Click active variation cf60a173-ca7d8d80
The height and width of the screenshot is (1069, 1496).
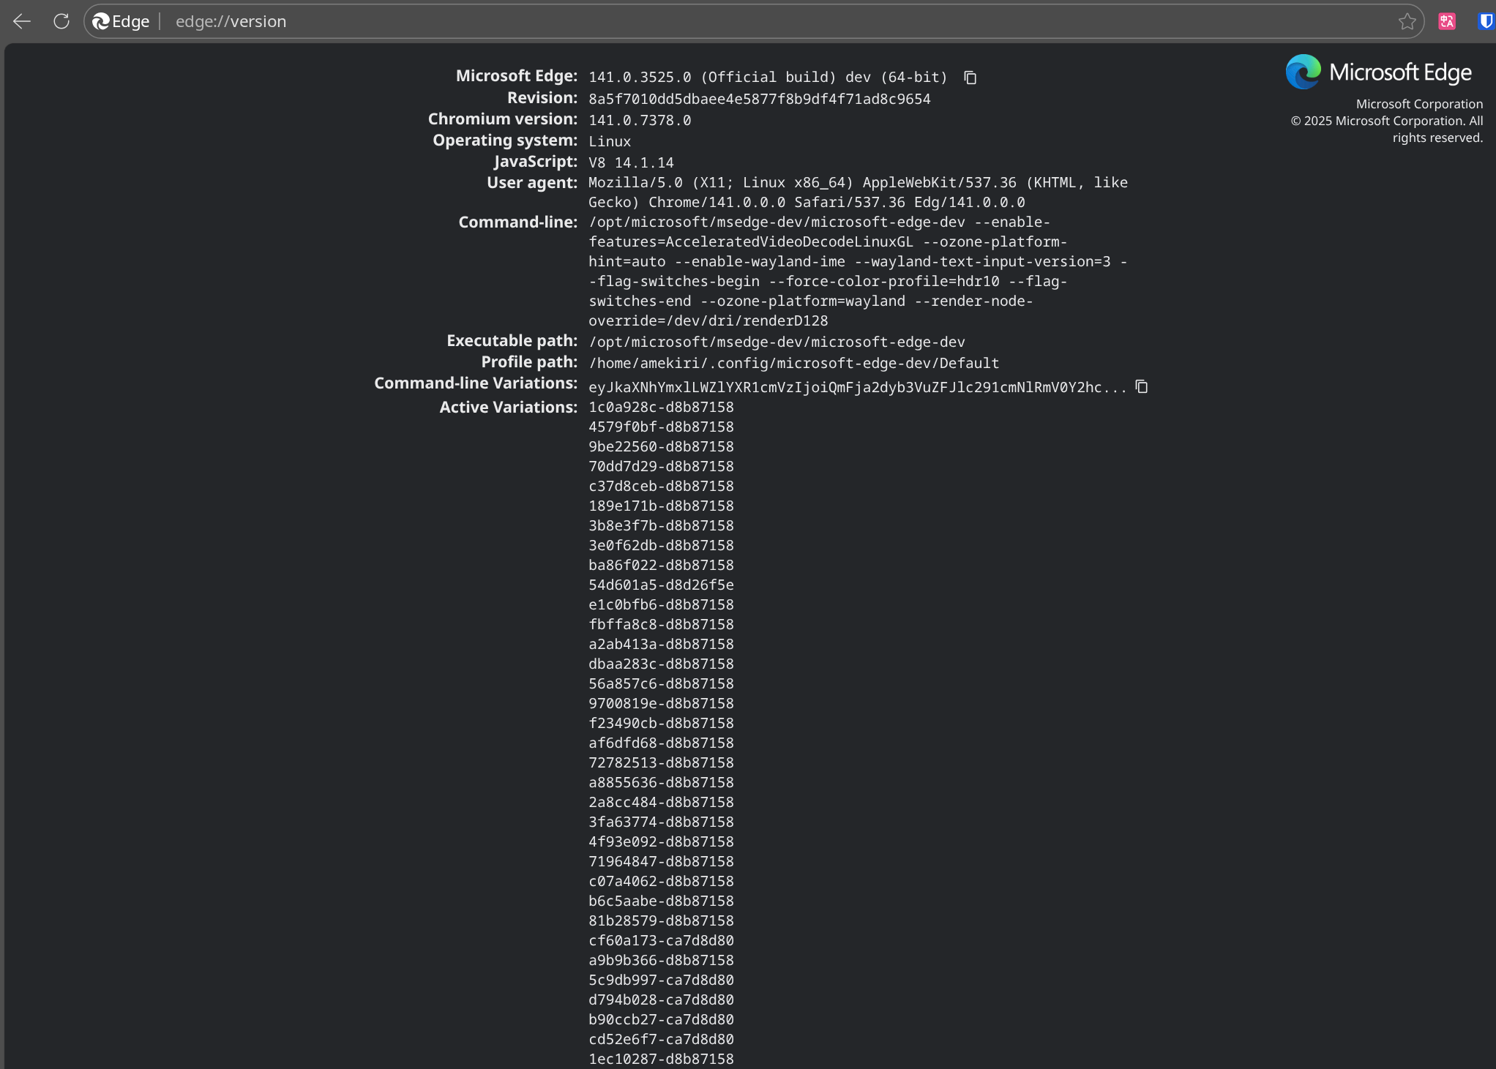pos(661,940)
